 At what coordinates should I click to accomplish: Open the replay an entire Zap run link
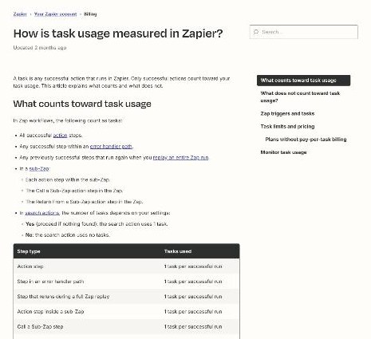(x=180, y=158)
